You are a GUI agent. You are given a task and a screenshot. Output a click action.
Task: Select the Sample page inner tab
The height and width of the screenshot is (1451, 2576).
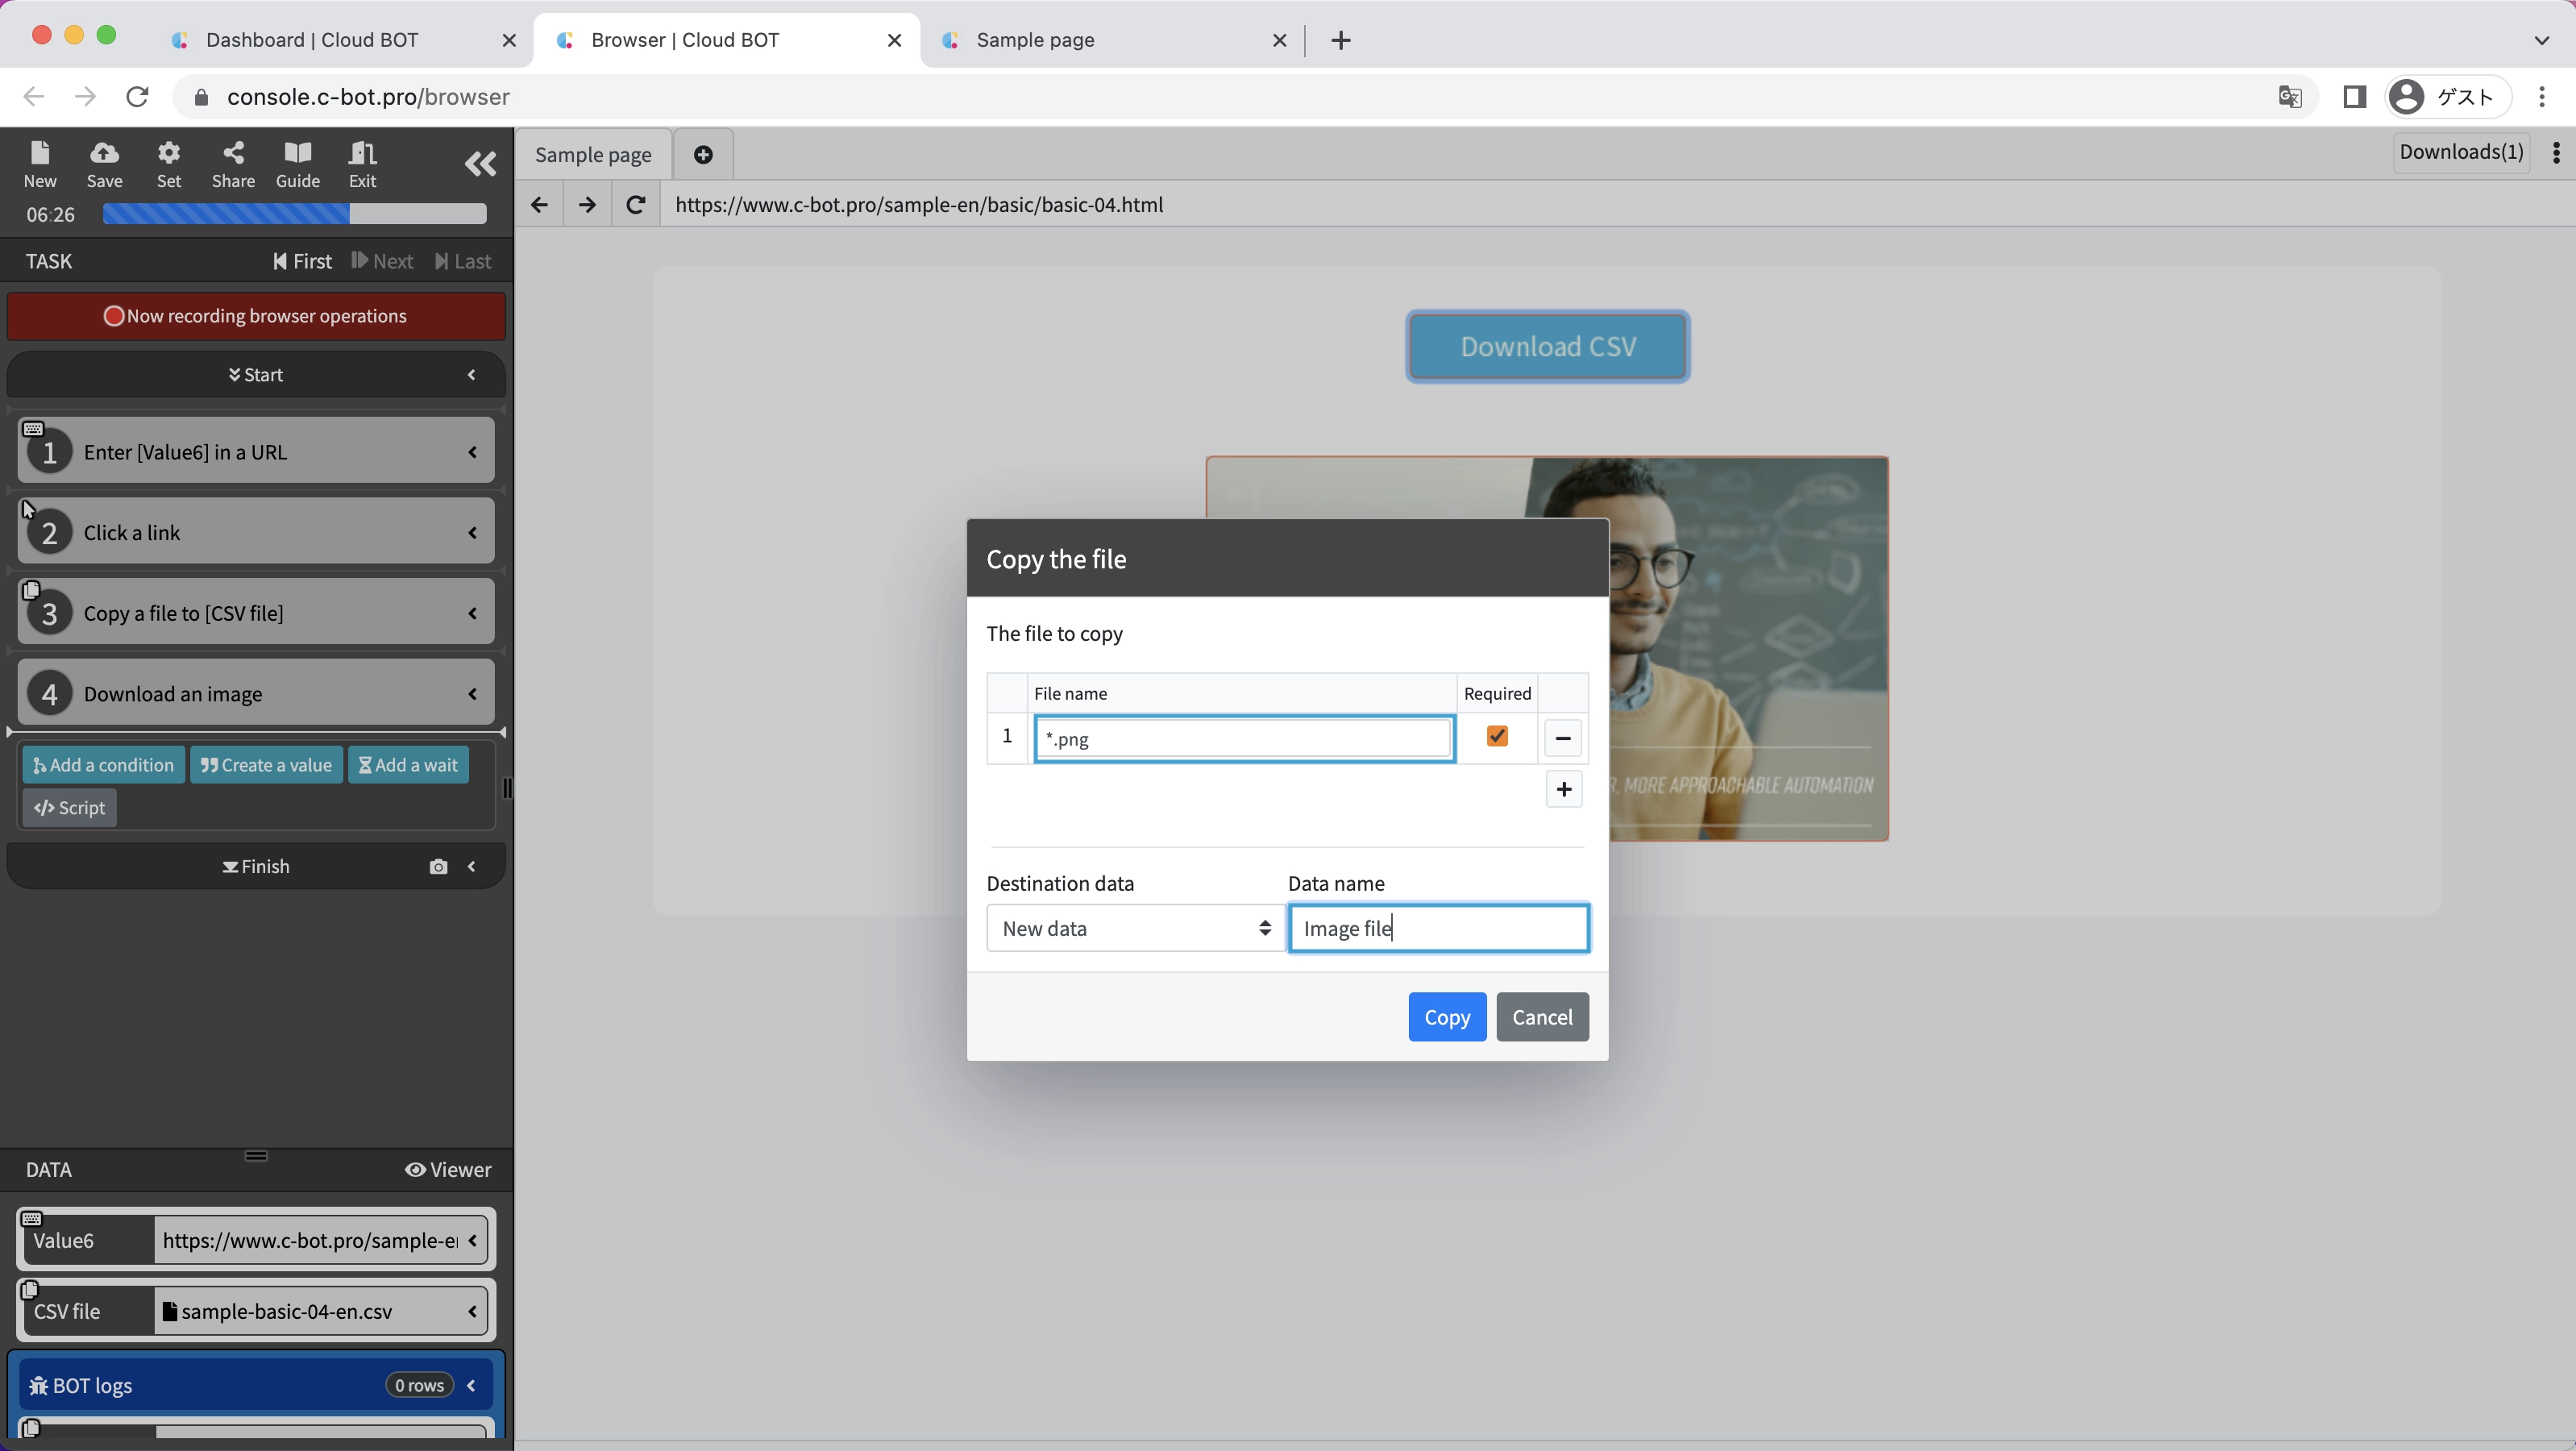[593, 155]
